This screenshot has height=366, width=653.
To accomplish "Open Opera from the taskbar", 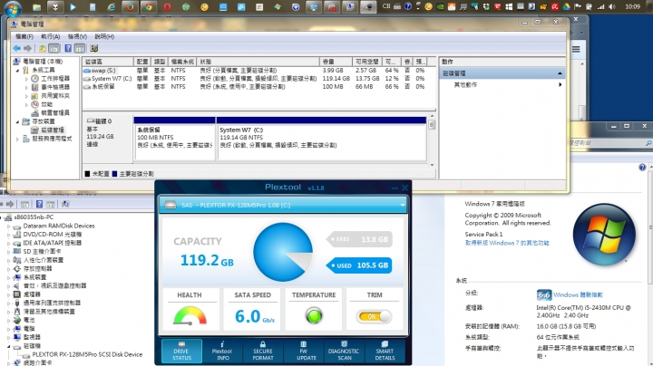I will pyautogui.click(x=167, y=6).
